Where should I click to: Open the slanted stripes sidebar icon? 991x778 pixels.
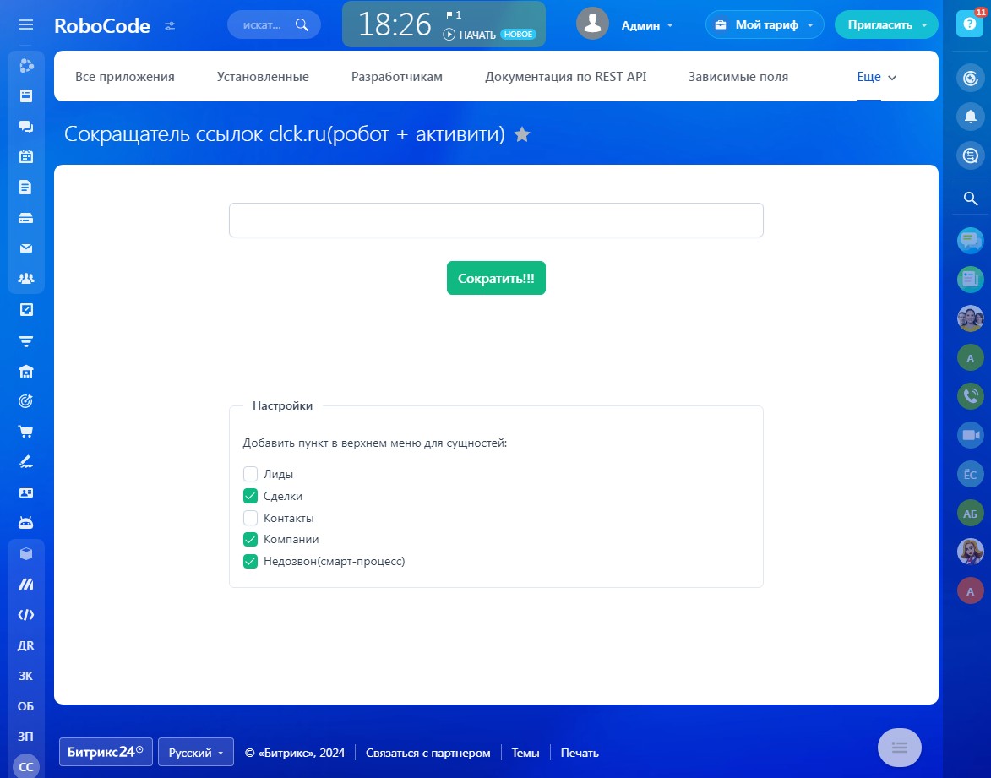click(26, 584)
